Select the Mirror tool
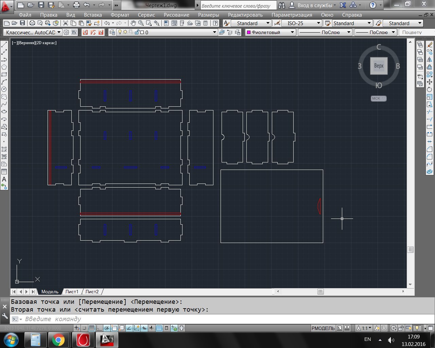 click(430, 59)
